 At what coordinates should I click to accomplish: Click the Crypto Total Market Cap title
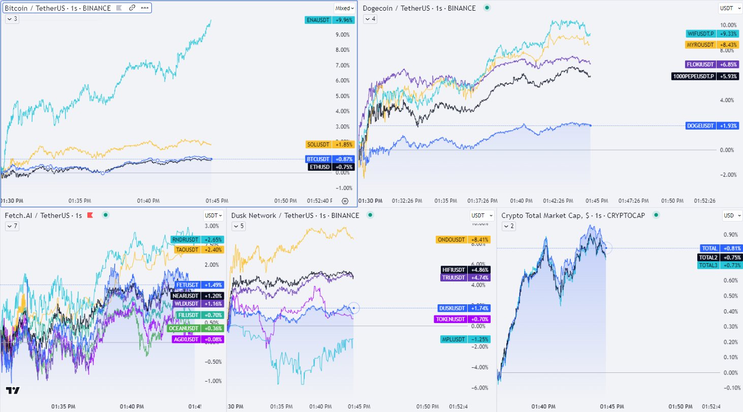click(573, 215)
